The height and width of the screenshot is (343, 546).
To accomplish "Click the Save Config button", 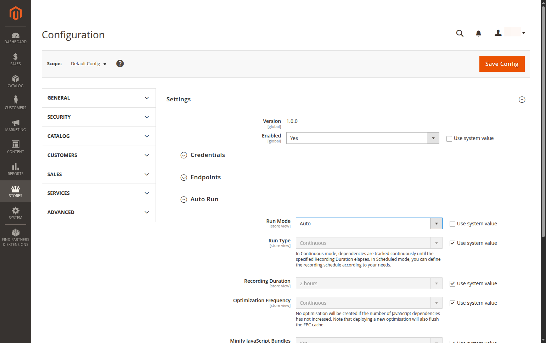I will click(x=502, y=64).
